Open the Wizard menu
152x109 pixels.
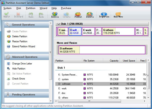pyautogui.click(x=43, y=8)
